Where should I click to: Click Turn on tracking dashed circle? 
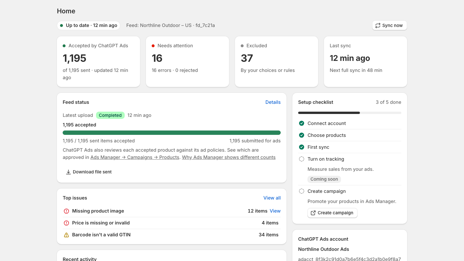[302, 159]
